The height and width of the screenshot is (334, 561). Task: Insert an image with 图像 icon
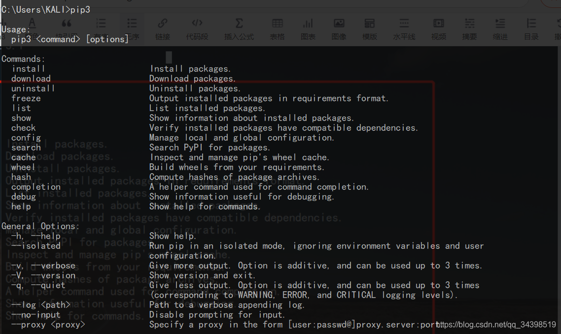339,24
